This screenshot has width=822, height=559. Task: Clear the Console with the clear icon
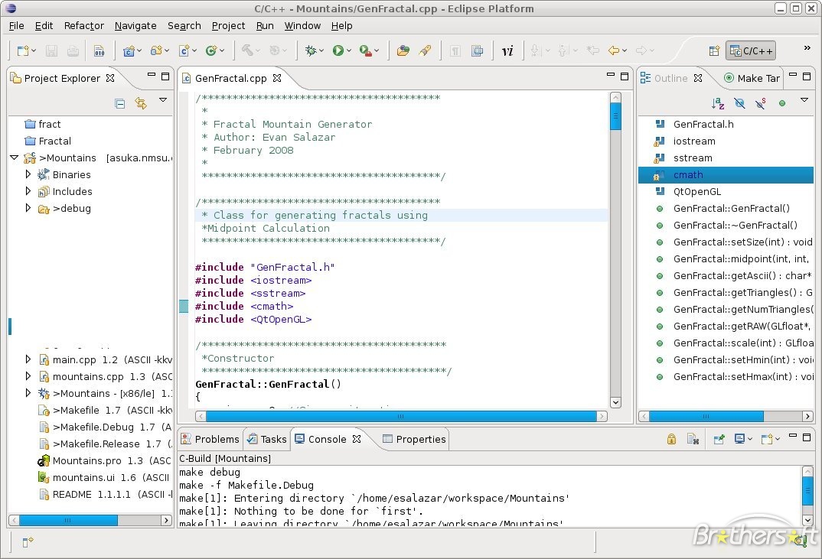click(692, 439)
